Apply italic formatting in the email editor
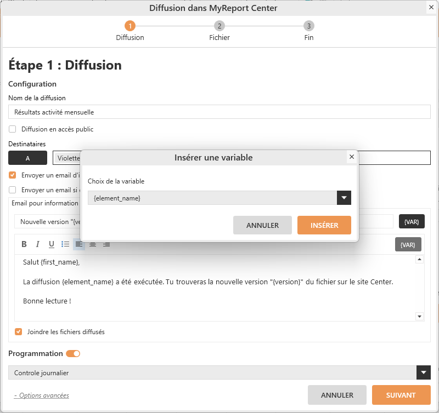 (38, 244)
